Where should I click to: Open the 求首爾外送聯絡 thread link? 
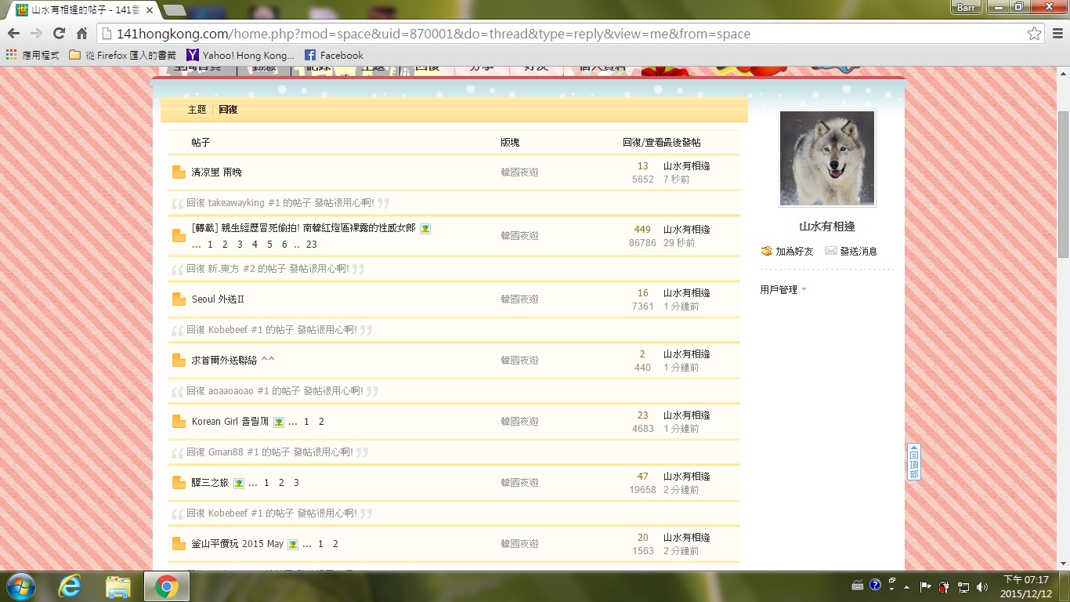pyautogui.click(x=233, y=361)
